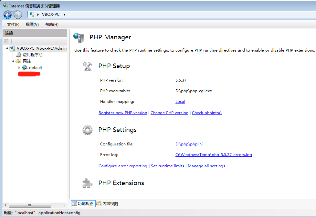The width and height of the screenshot is (316, 217).
Task: Open the 文件(F) menu
Action: point(13,24)
